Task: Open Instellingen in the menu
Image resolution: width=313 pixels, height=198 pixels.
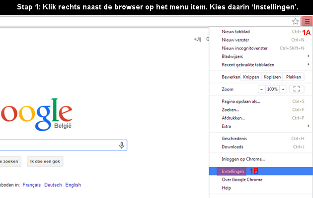Action: tap(261, 171)
